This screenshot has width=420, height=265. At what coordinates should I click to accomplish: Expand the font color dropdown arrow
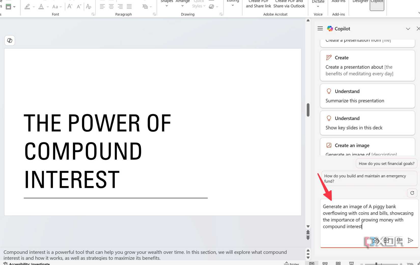point(48,7)
